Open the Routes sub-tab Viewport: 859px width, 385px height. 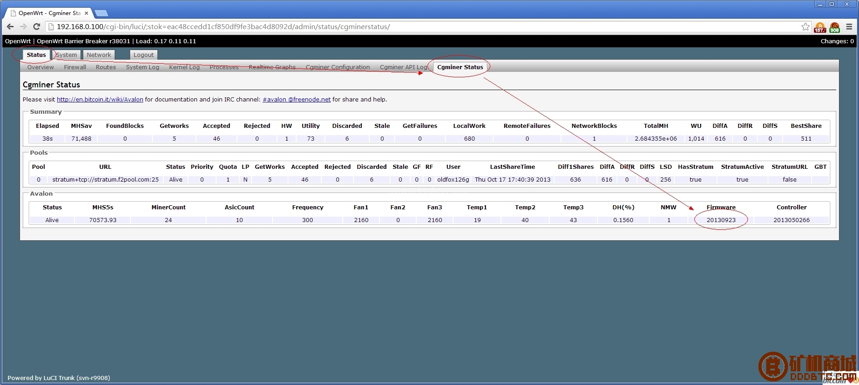[106, 67]
